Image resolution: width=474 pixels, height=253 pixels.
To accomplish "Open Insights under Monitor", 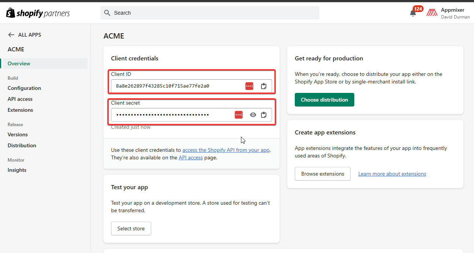I will 17,170.
